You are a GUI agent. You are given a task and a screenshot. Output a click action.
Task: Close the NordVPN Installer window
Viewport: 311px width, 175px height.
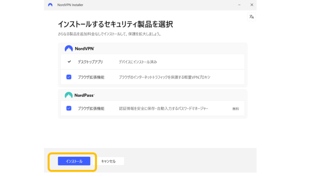251,5
